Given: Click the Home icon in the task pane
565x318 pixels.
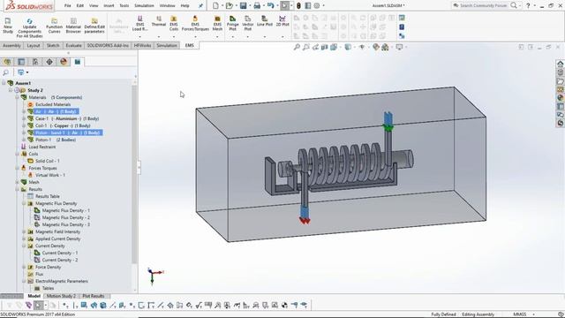Looking at the screenshot, I should pyautogui.click(x=561, y=64).
